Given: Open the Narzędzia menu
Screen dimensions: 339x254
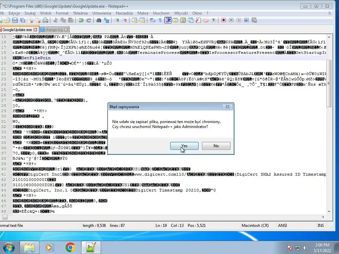Looking at the screenshot, I should pos(124,13).
